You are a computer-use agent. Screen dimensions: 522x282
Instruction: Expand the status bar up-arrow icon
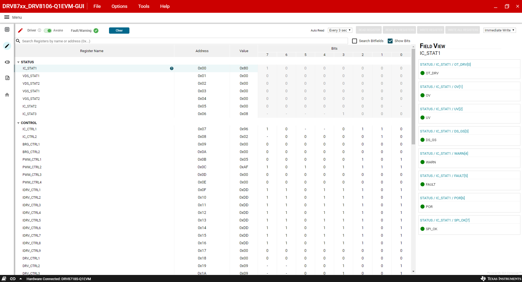pos(21,279)
